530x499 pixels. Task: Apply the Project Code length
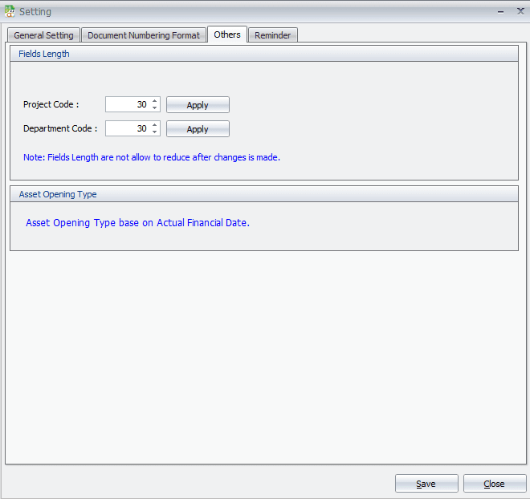(198, 104)
